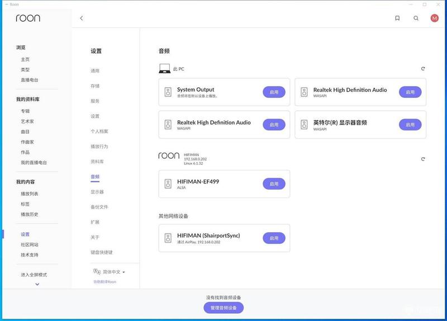447x321 pixels.
Task: Open 播放列表 in sidebar
Action: click(30, 193)
